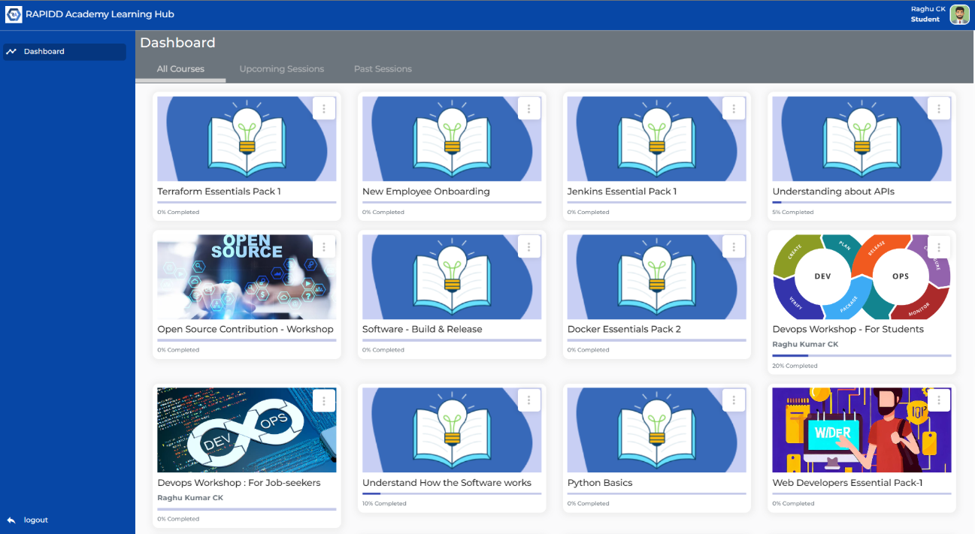Select the All Courses tab
Viewport: 975px width, 534px height.
(x=180, y=69)
